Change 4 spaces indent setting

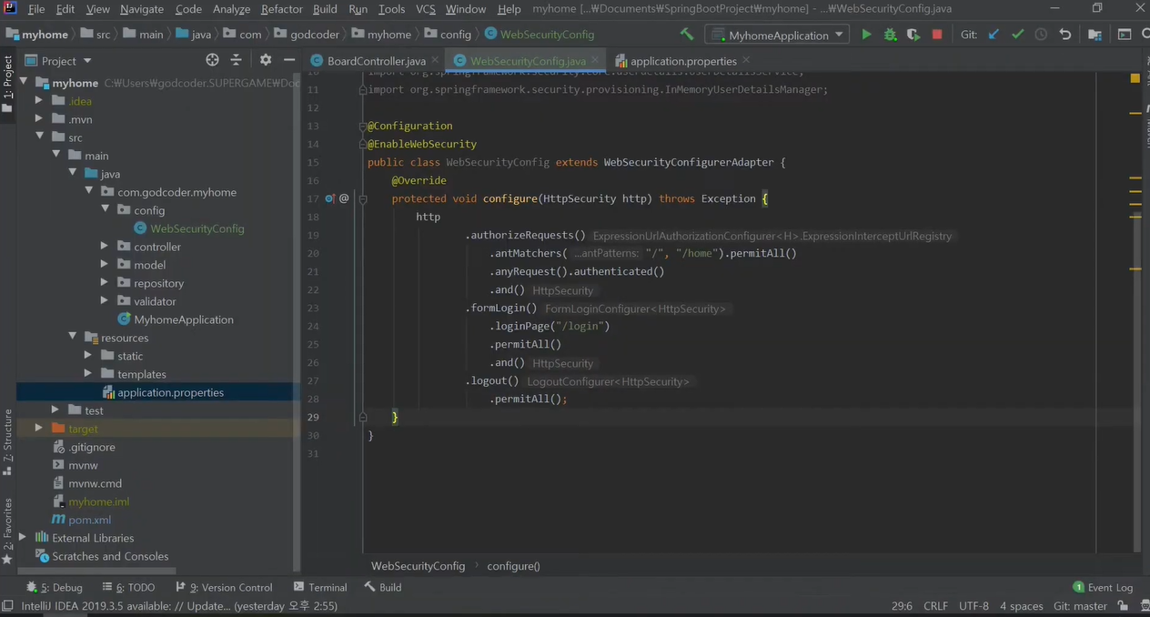coord(1022,606)
